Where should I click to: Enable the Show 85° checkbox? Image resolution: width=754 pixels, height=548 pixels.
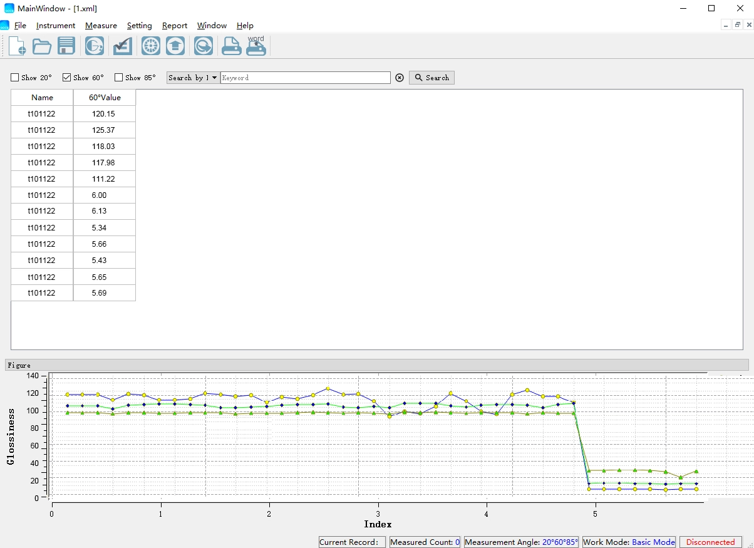(x=119, y=78)
